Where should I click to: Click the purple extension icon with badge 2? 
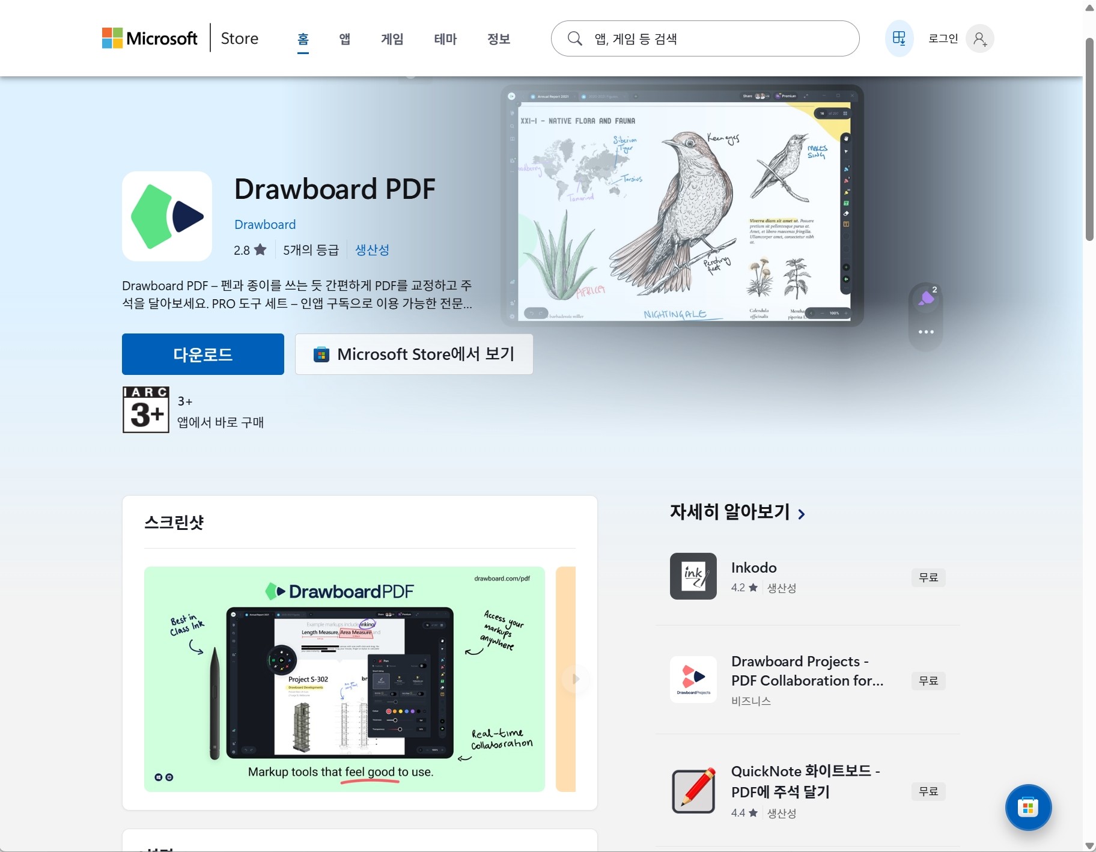point(926,298)
